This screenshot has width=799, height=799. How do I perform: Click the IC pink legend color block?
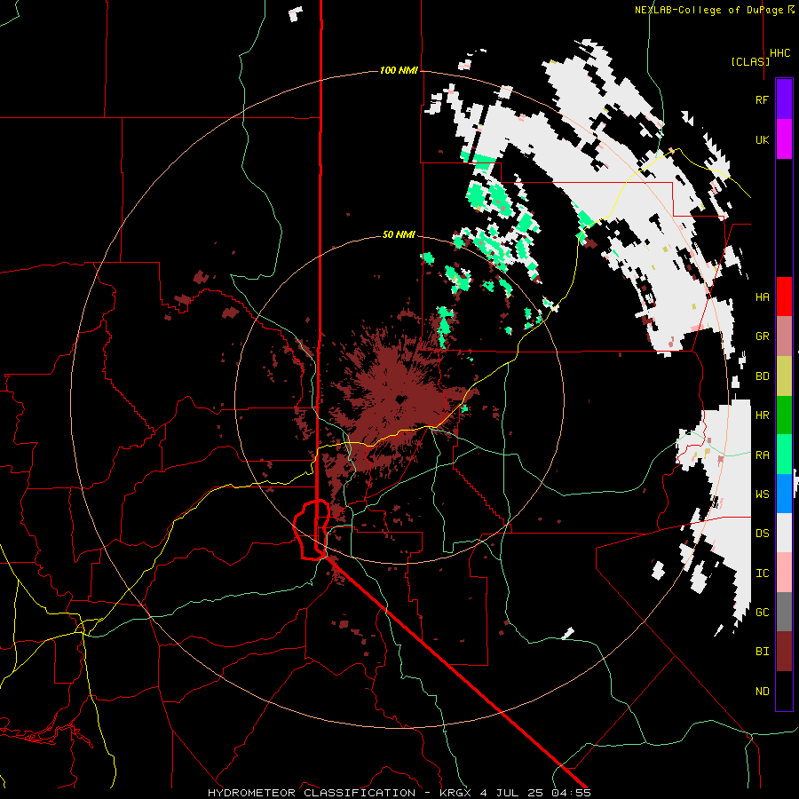(784, 573)
